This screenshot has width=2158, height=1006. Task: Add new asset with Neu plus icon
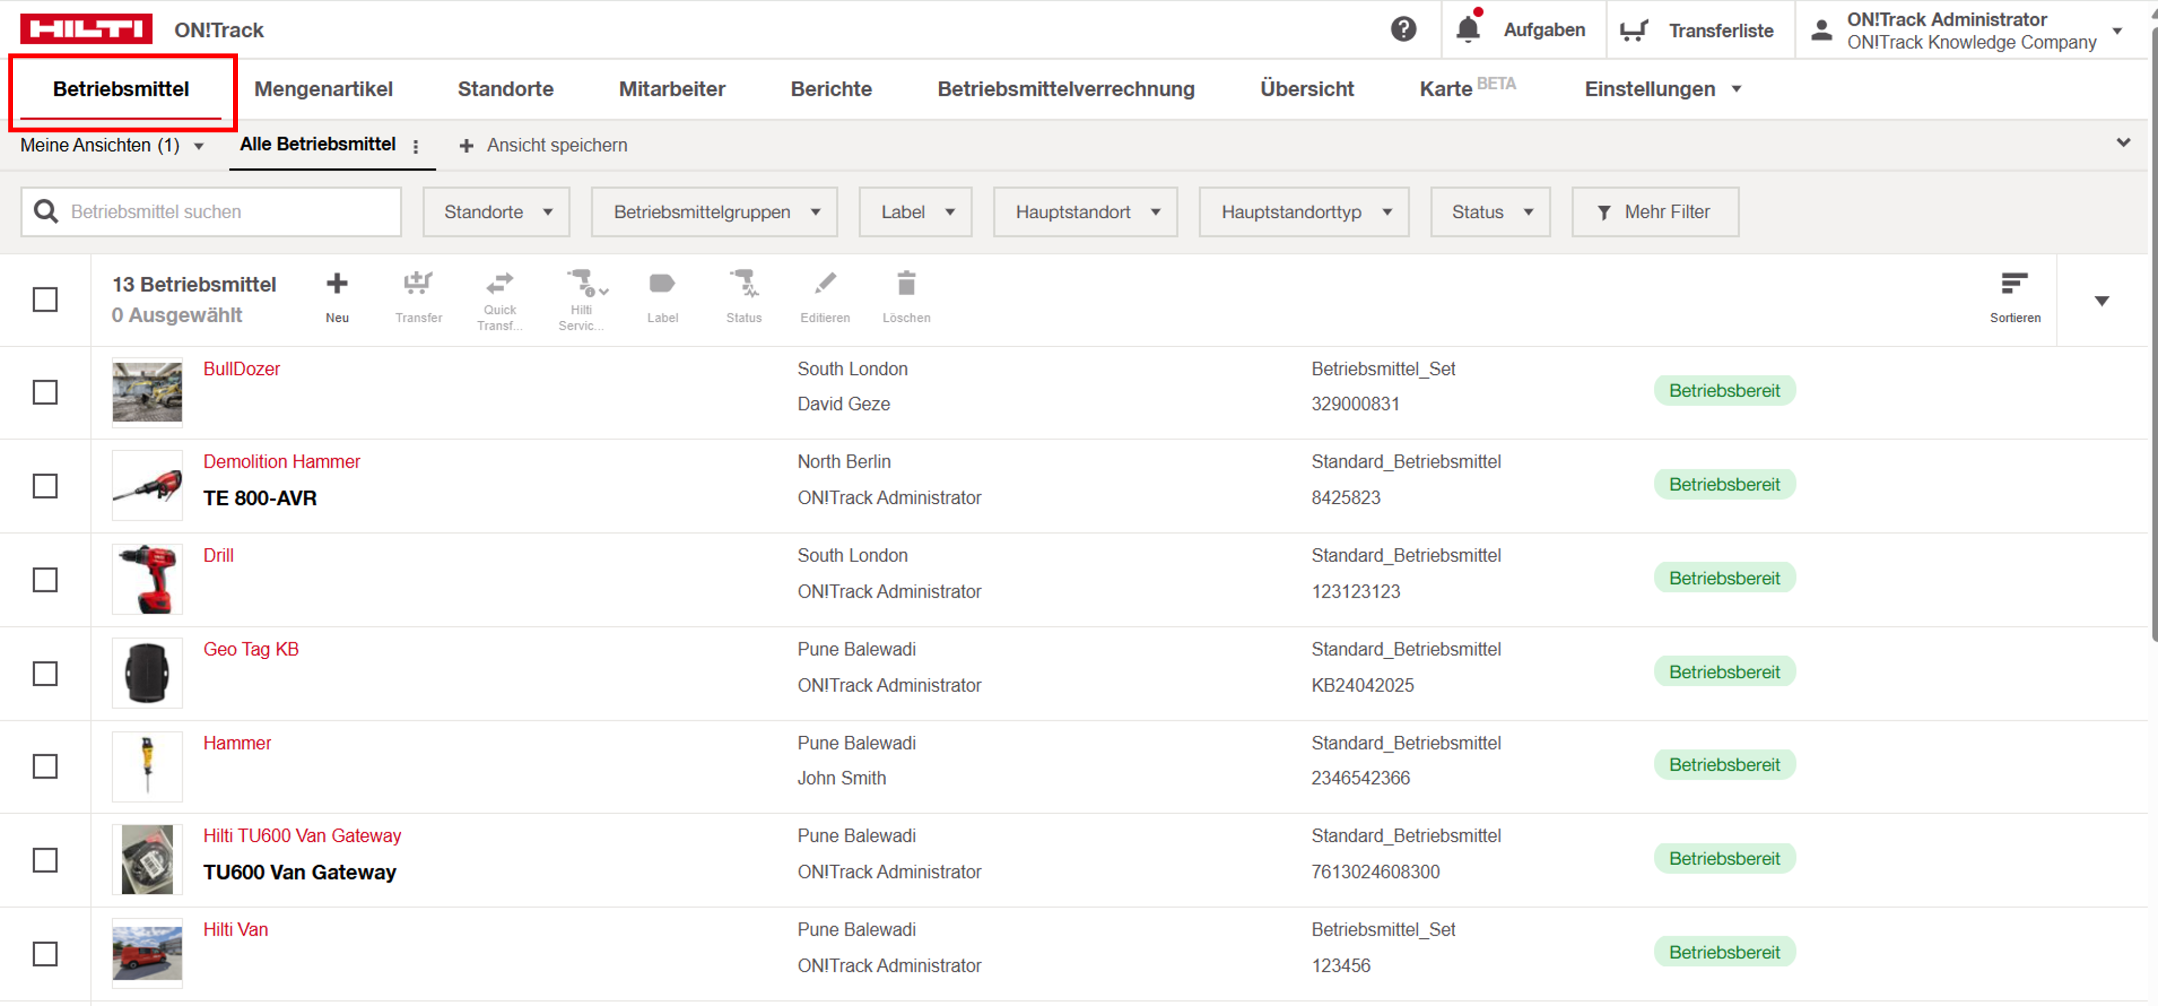point(337,284)
